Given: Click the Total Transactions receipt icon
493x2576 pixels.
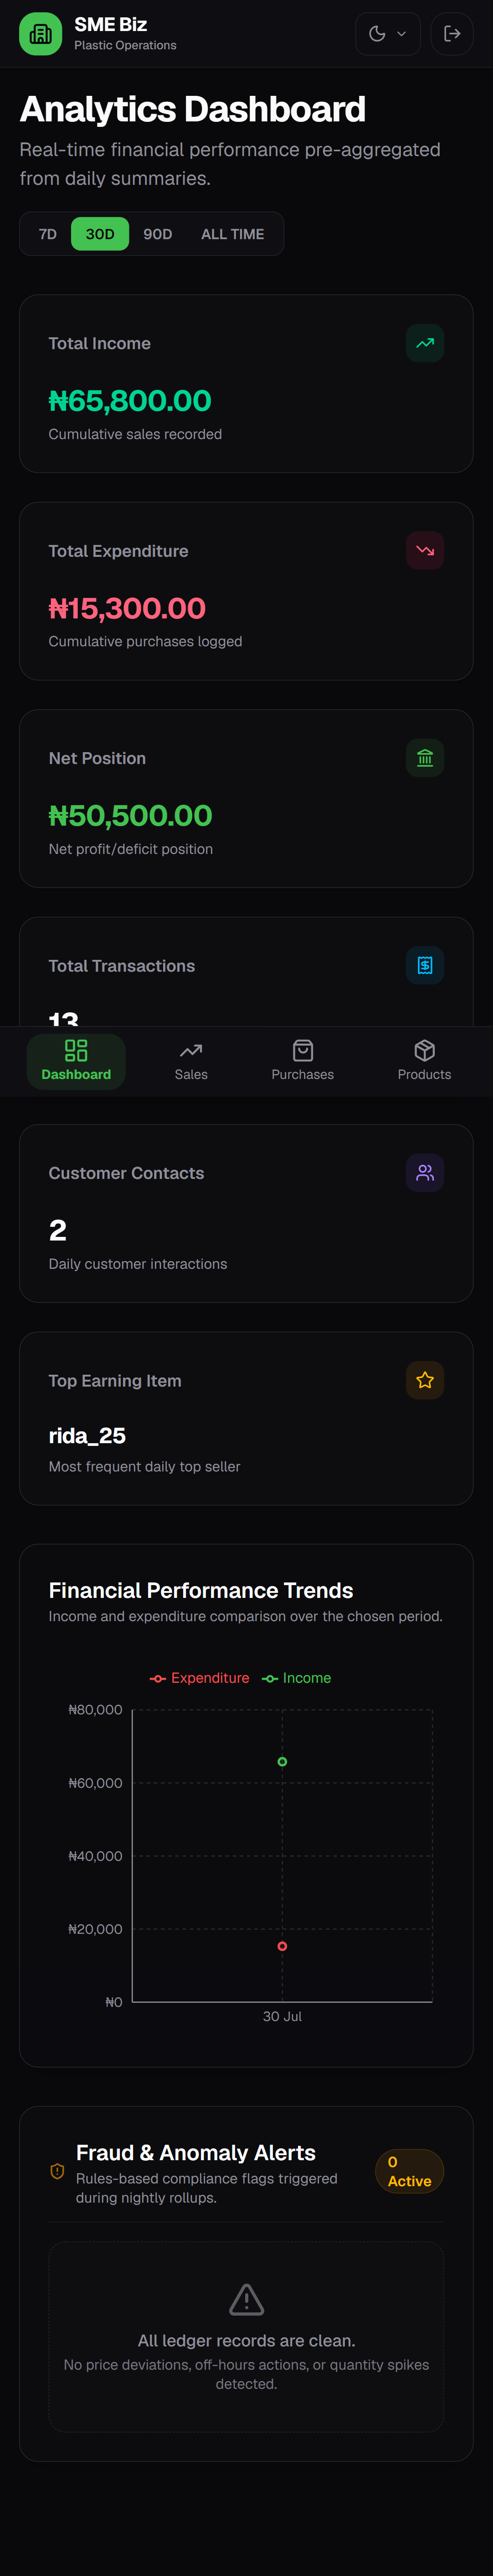Looking at the screenshot, I should click(425, 966).
